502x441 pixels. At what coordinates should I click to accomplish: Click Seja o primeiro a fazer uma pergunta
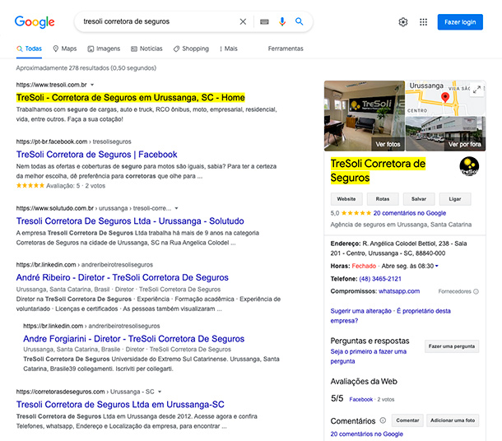pos(369,356)
